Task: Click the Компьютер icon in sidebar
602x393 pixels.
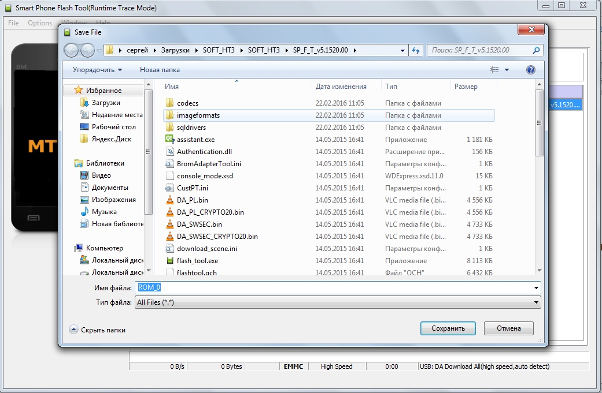Action: [x=78, y=248]
